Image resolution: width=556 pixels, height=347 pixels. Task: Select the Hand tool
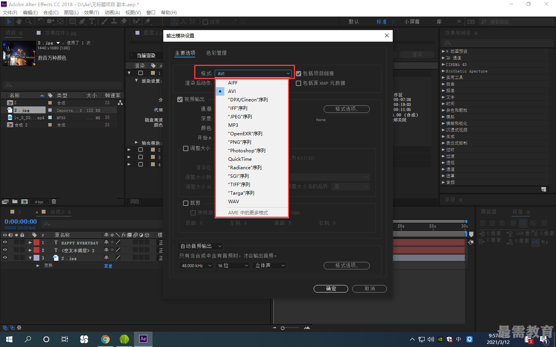19,22
